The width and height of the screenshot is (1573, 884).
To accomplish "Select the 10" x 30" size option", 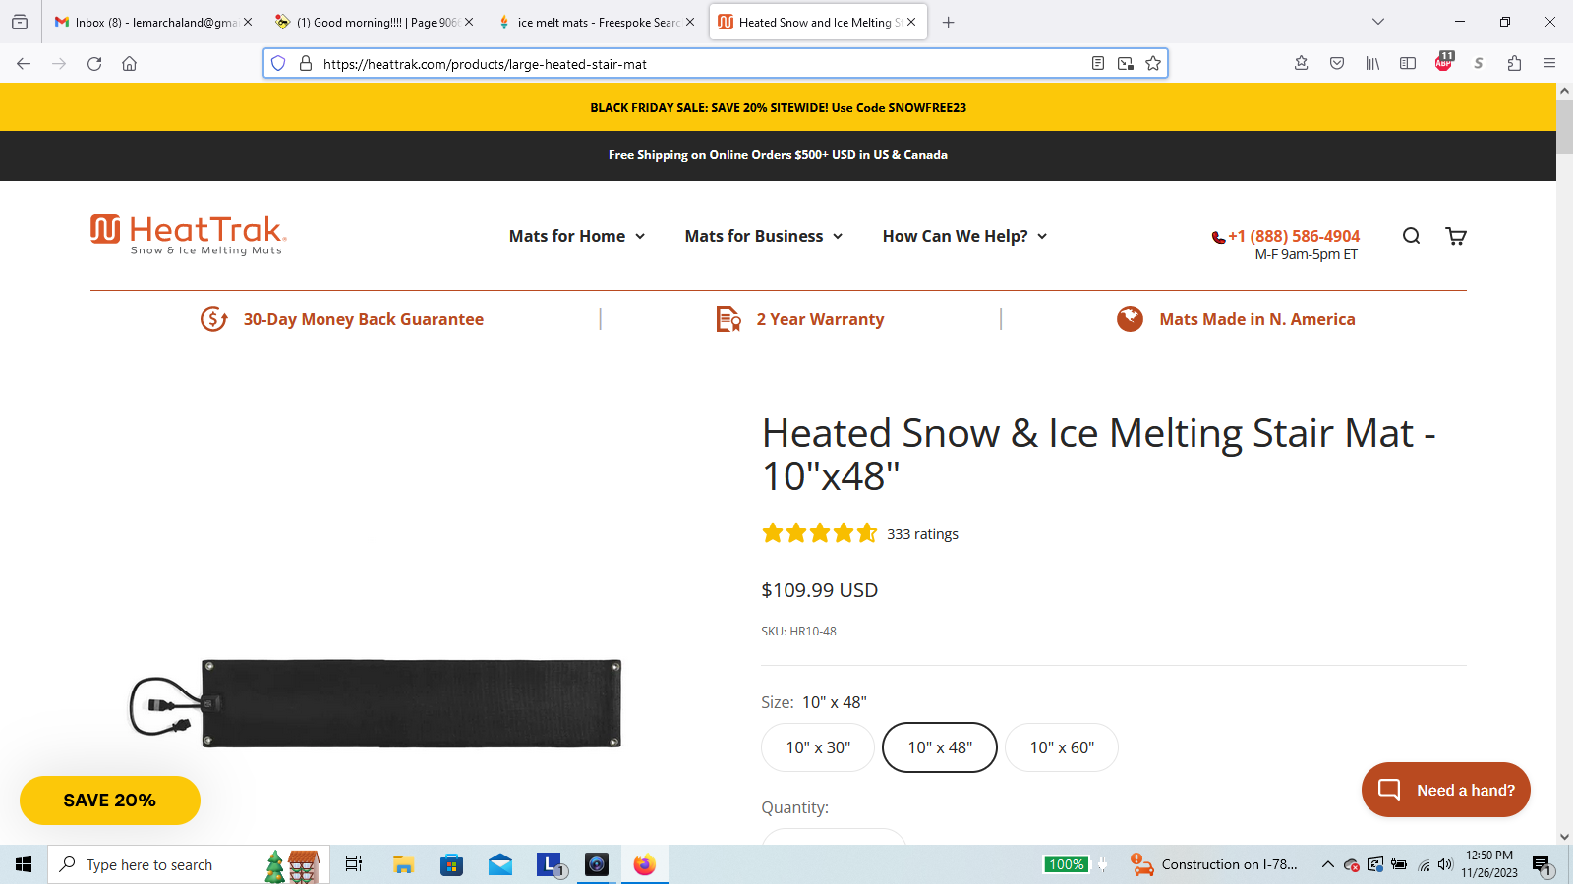I will tap(818, 747).
